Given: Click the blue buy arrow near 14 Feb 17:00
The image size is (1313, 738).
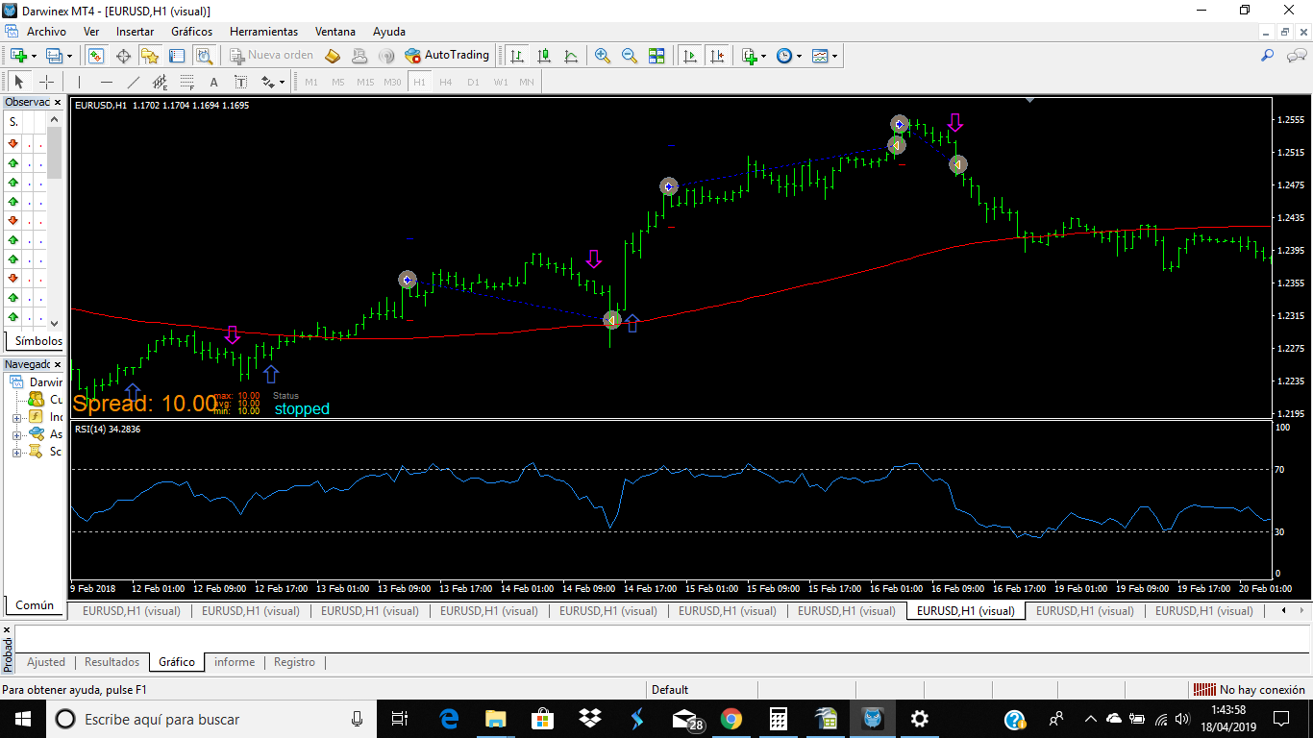Looking at the screenshot, I should click(x=632, y=323).
